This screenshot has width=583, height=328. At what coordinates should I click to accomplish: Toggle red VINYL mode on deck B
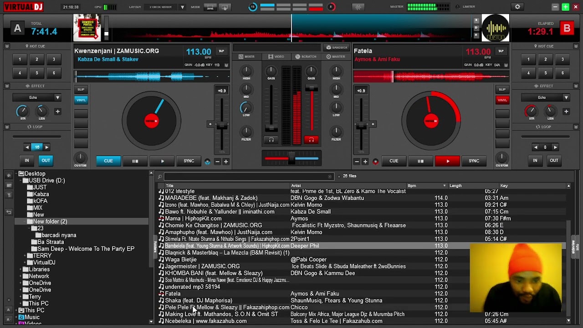pyautogui.click(x=502, y=100)
